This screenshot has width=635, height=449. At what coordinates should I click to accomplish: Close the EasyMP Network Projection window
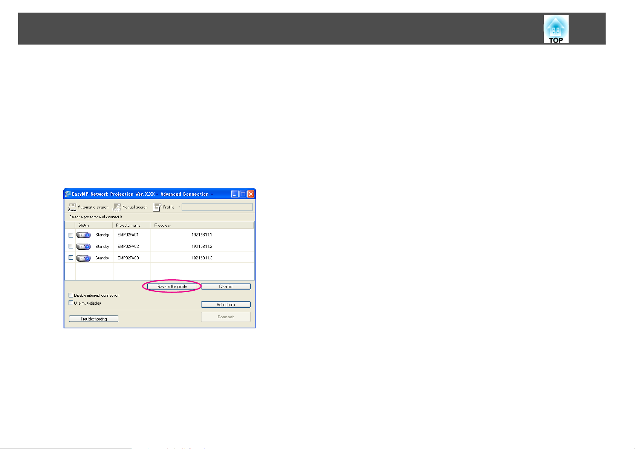click(251, 194)
